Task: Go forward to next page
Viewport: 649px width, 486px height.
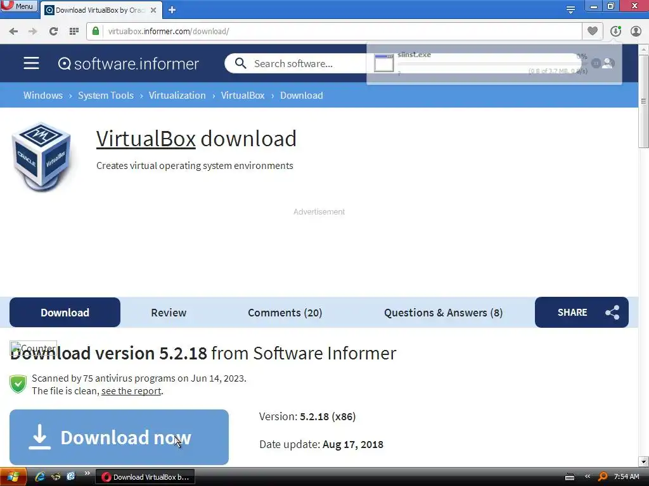Action: click(33, 32)
